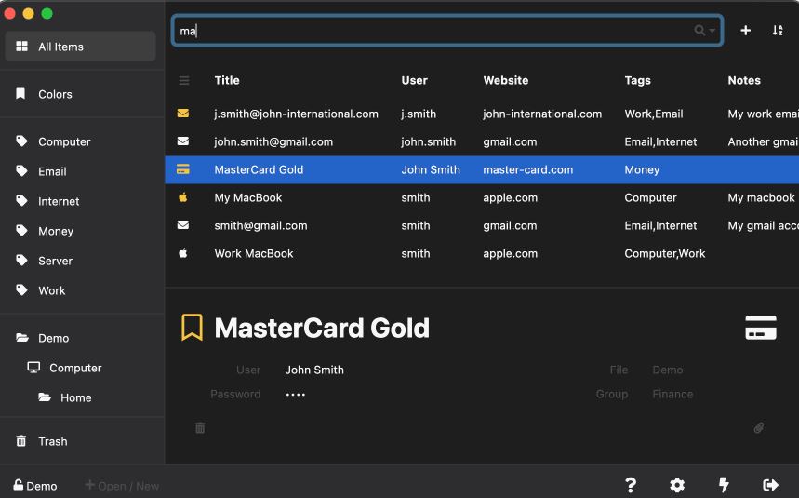799x498 pixels.
Task: Select the Demo group folder in sidebar
Action: (x=81, y=338)
